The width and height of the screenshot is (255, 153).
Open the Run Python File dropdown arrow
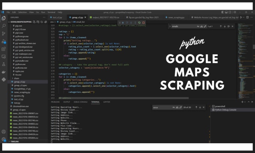click(x=244, y=17)
